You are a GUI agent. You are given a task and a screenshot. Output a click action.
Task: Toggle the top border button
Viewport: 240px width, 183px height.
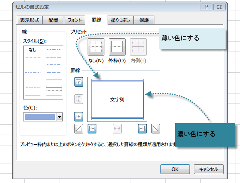tap(79, 82)
